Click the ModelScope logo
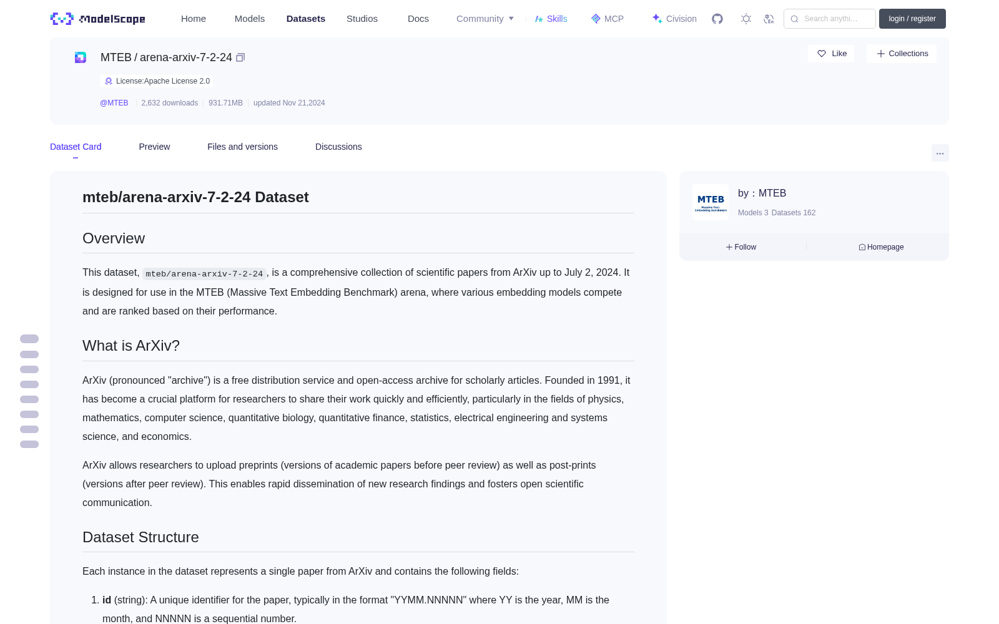 pyautogui.click(x=97, y=19)
